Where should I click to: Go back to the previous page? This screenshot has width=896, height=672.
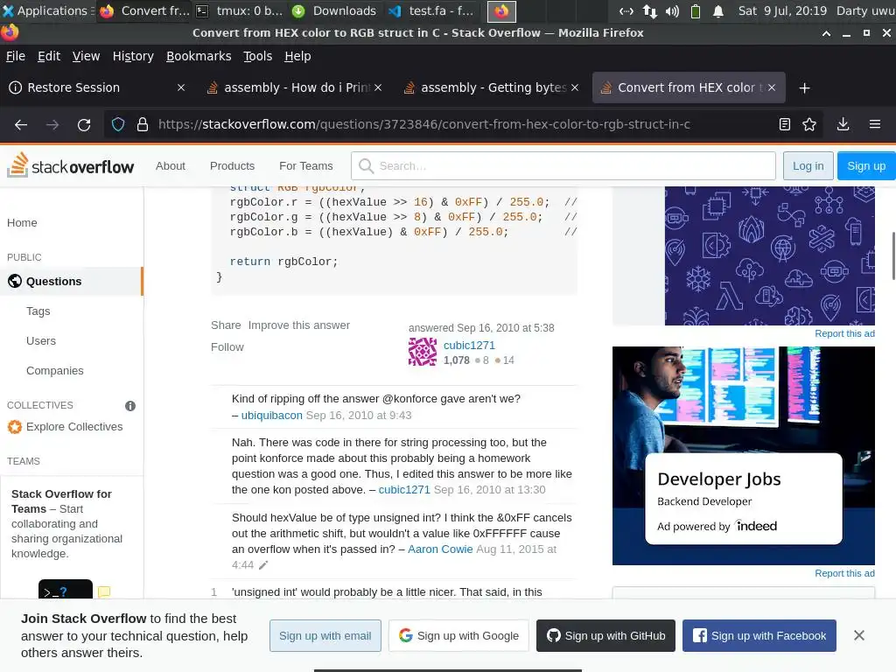coord(21,124)
